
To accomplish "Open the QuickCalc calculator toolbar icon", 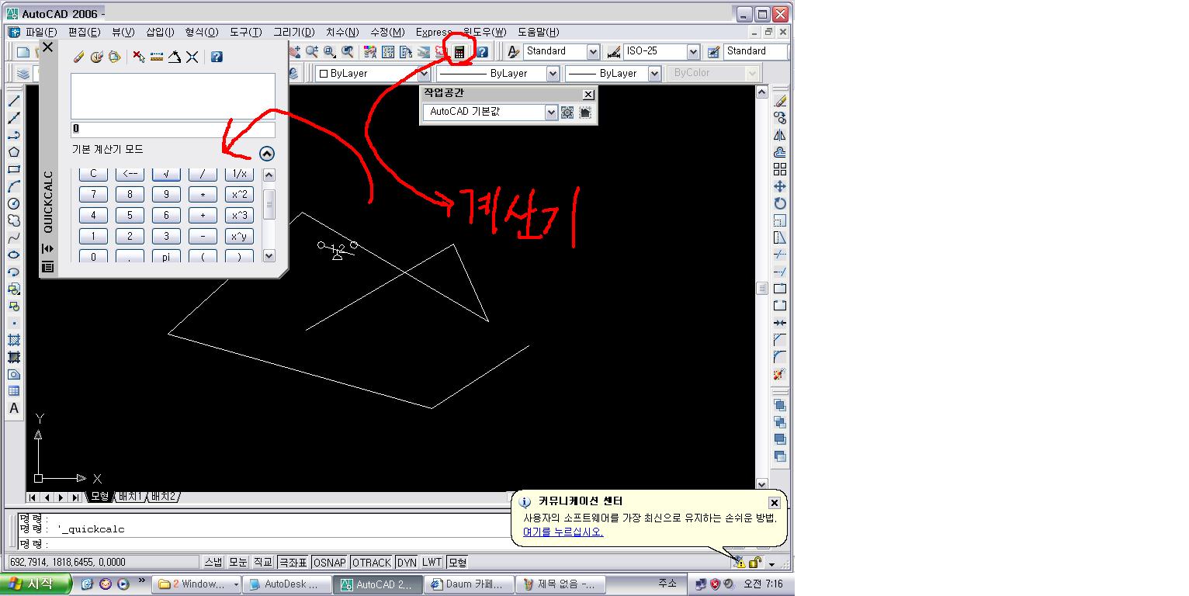I will pyautogui.click(x=459, y=52).
